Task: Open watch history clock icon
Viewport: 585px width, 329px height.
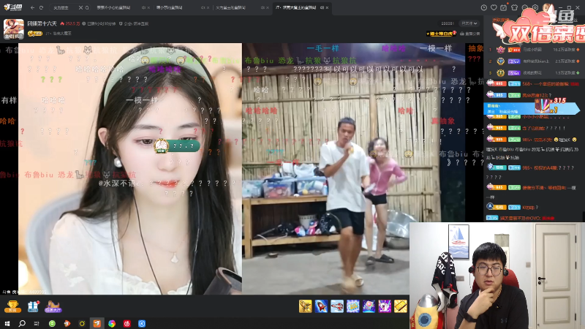Action: 484,7
